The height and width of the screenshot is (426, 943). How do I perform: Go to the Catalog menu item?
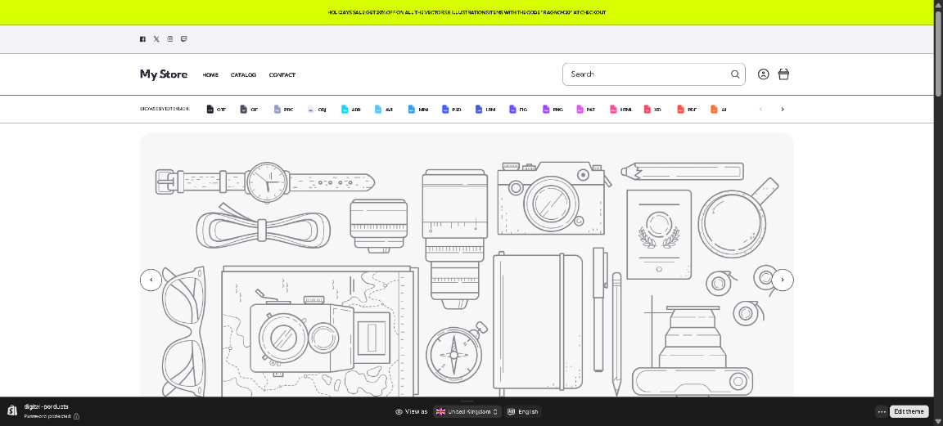coord(243,75)
